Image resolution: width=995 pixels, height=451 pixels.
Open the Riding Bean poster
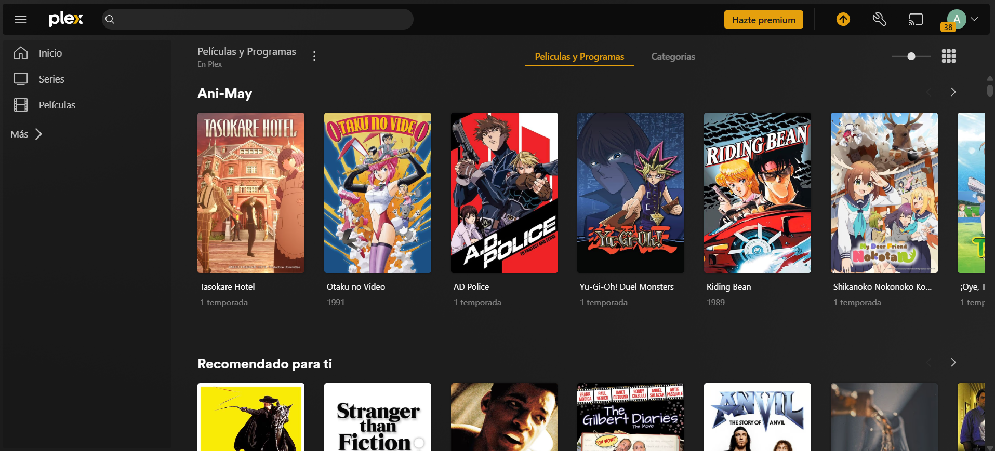(758, 193)
